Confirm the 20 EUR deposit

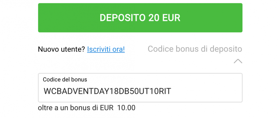tap(140, 18)
